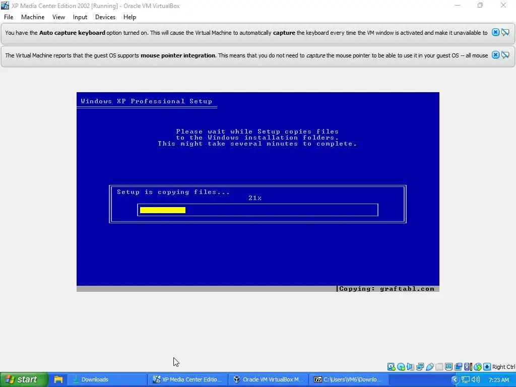Switch to Downloads taskbar window
Image resolution: width=516 pixels, height=387 pixels.
107,379
